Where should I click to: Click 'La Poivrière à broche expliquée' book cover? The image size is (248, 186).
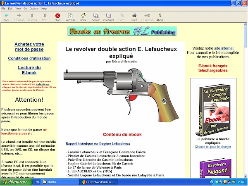tap(213, 110)
